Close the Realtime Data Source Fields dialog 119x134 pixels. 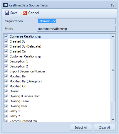pyautogui.click(x=113, y=5)
